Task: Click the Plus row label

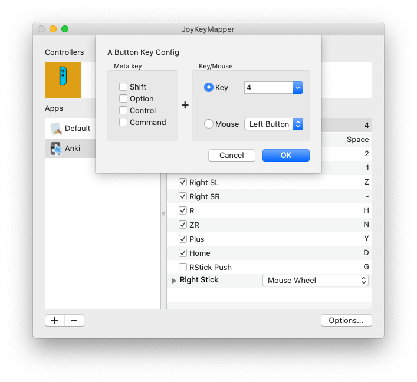Action: pyautogui.click(x=197, y=239)
